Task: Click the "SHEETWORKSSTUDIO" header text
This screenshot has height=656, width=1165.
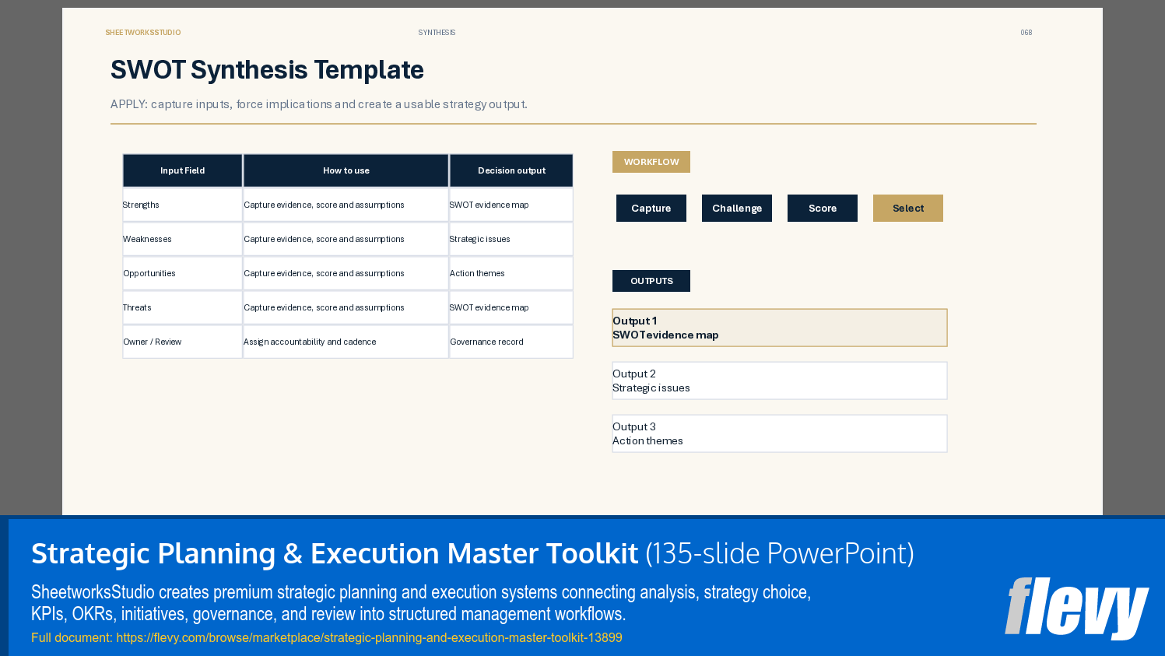Action: 143,33
